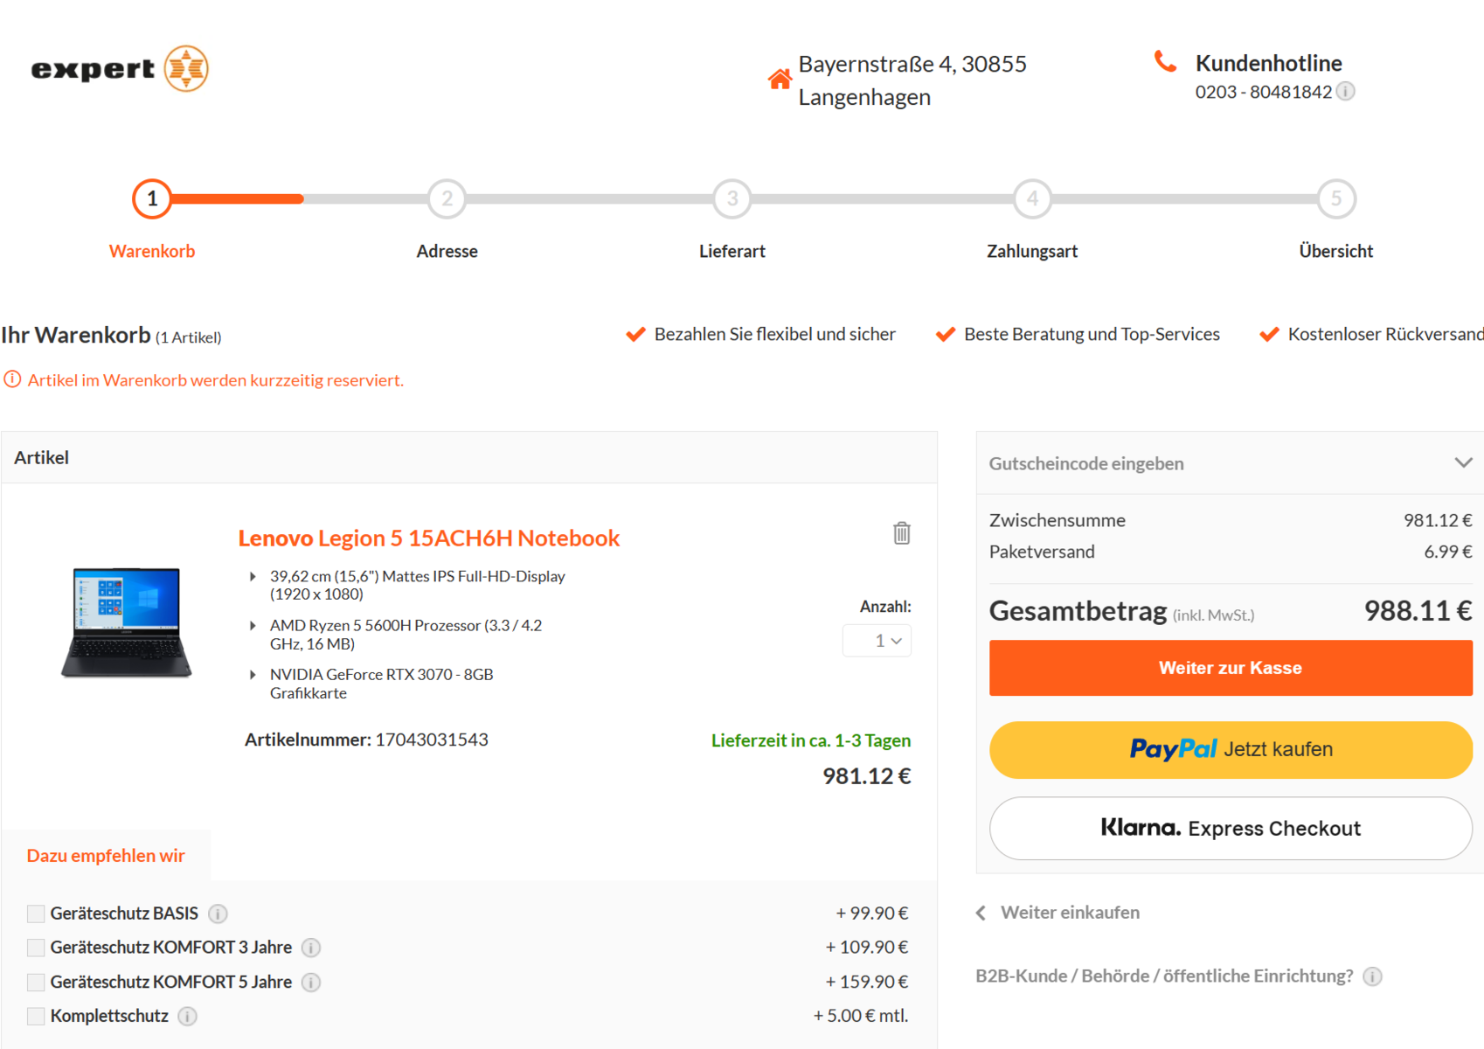1484x1049 pixels.
Task: Open the Anzahl quantity dropdown
Action: [x=877, y=641]
